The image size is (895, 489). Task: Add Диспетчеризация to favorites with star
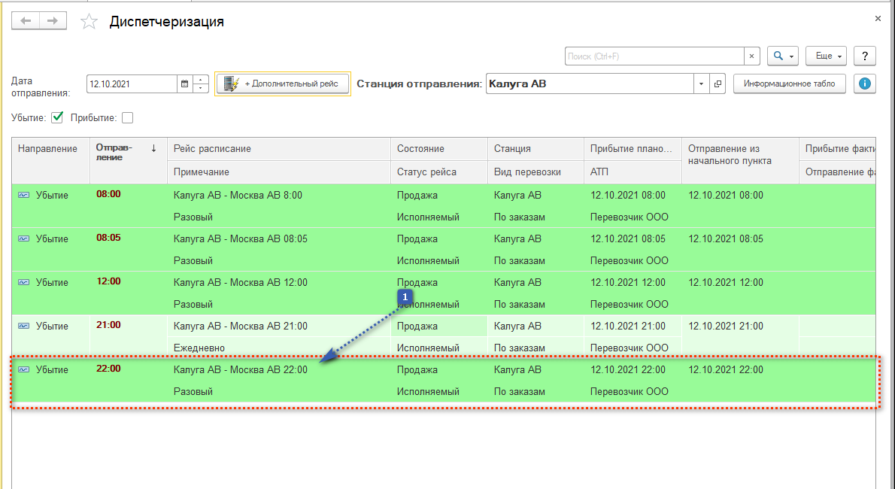[89, 22]
